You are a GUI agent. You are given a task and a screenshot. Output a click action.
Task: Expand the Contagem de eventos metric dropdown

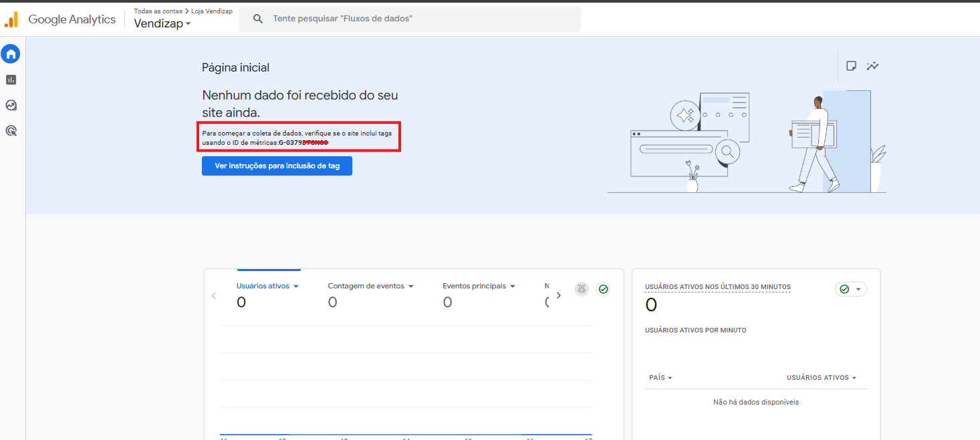[370, 286]
